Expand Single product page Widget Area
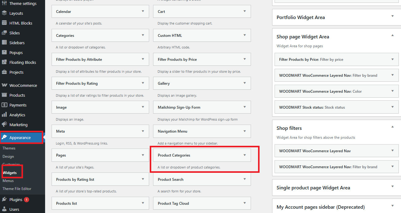Screen dimensions: 401x213 392,187
